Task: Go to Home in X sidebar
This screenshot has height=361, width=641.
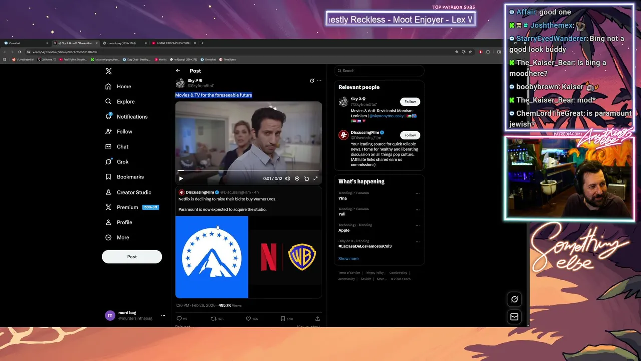Action: pyautogui.click(x=118, y=86)
